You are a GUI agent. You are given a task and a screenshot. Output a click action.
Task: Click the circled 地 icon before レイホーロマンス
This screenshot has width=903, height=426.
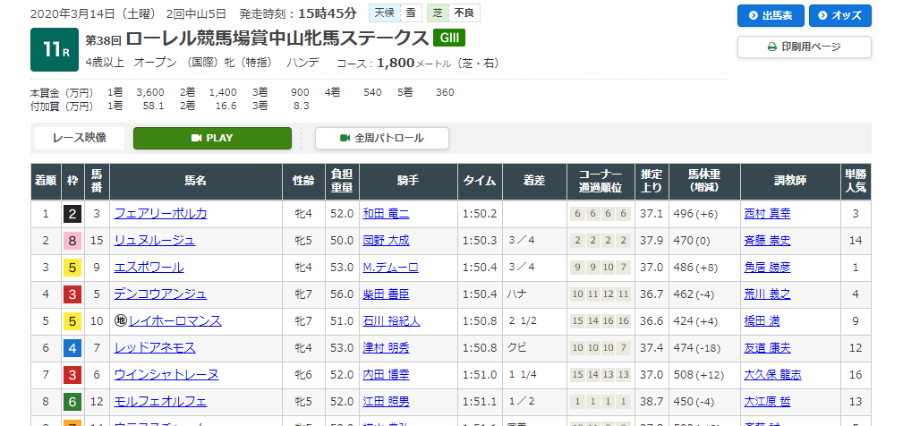[x=120, y=320]
